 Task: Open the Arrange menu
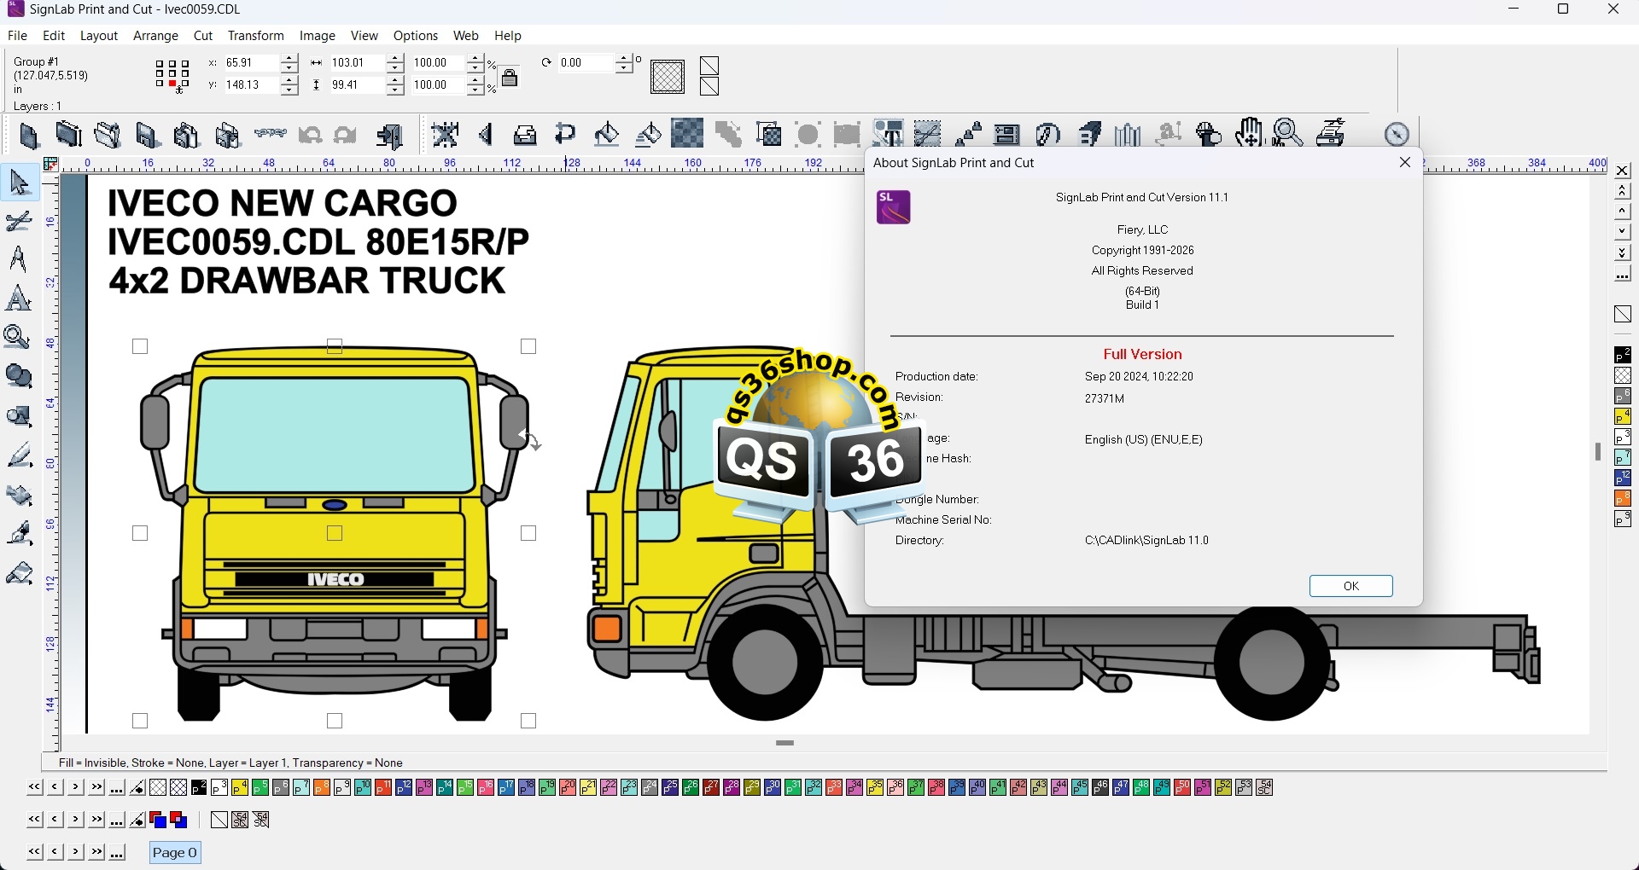(x=155, y=36)
